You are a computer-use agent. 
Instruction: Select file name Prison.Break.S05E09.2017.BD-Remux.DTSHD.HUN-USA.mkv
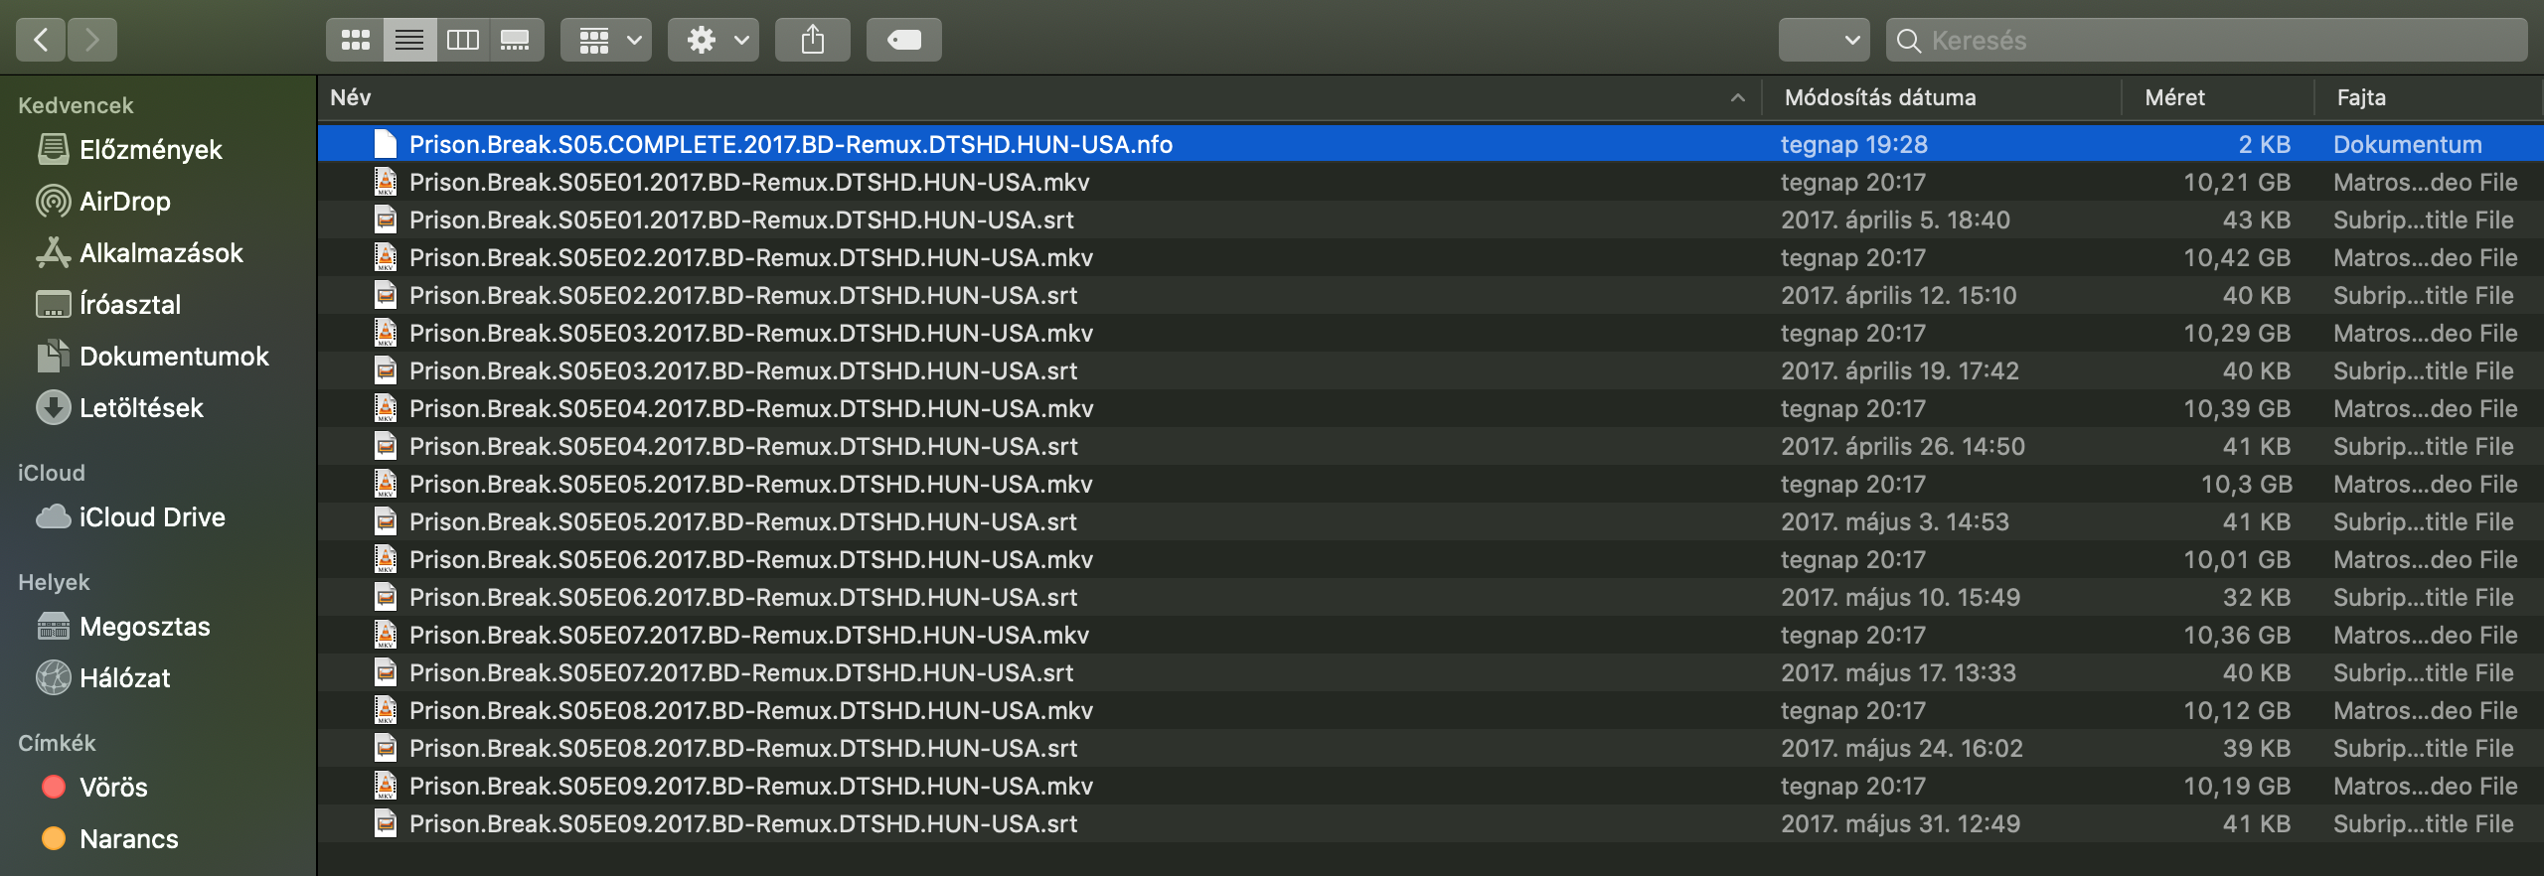[751, 786]
